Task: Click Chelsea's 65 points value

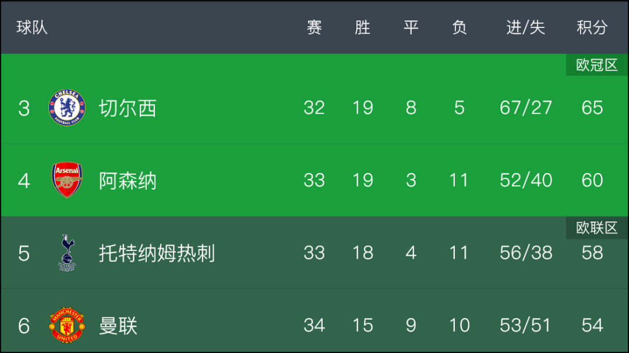Action: click(x=592, y=108)
